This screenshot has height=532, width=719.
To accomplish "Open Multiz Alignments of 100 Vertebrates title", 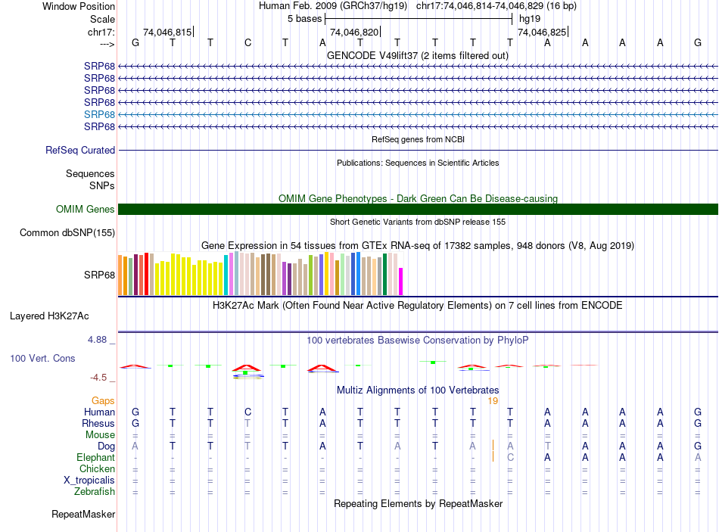I will pyautogui.click(x=418, y=390).
